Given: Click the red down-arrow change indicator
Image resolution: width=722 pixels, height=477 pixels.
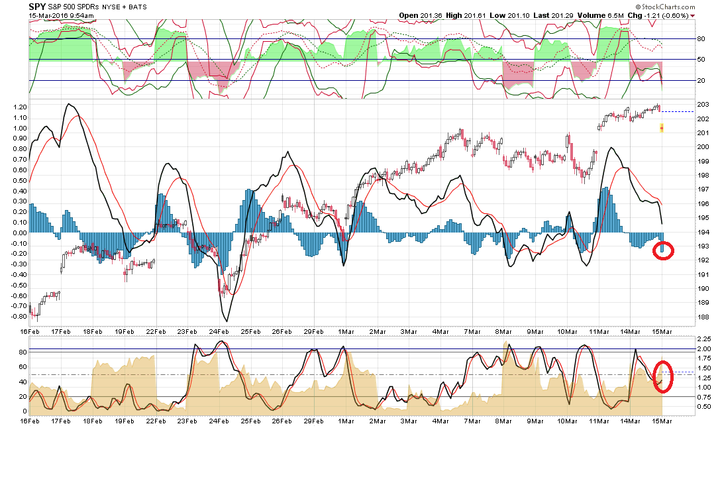Looking at the screenshot, I should pos(693,16).
